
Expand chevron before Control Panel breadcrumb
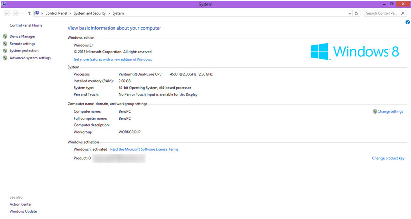pos(42,13)
